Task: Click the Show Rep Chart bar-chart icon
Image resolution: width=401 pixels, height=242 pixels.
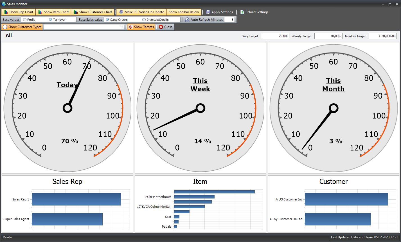Action: 6,12
